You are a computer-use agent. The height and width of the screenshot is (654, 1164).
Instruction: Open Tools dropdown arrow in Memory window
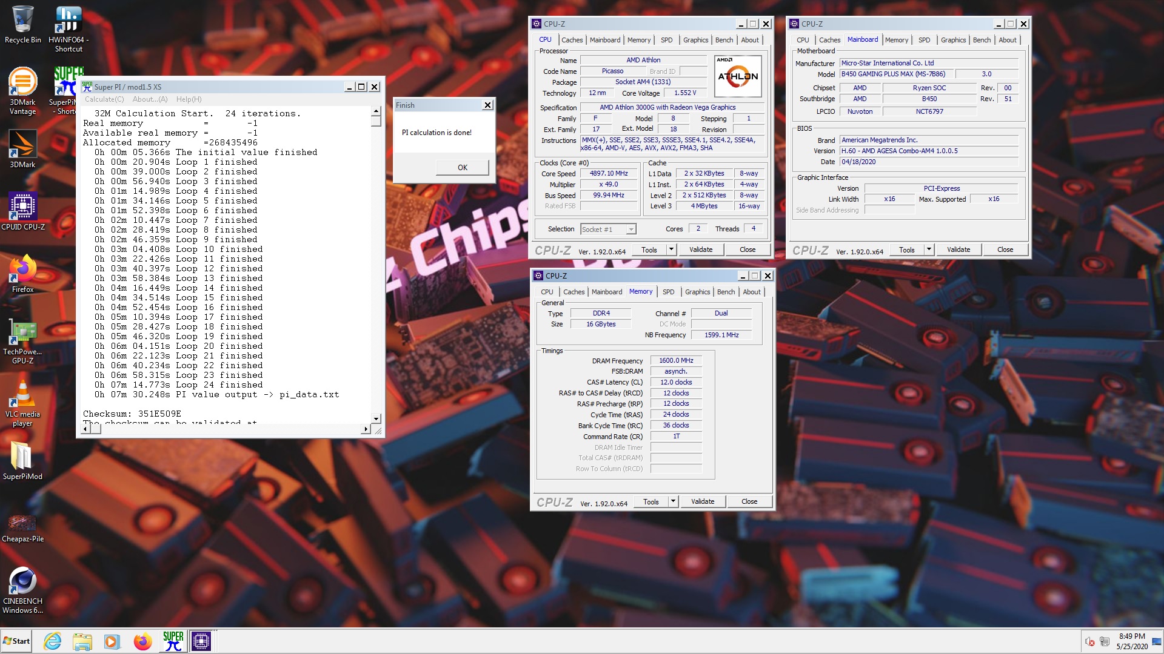[672, 501]
